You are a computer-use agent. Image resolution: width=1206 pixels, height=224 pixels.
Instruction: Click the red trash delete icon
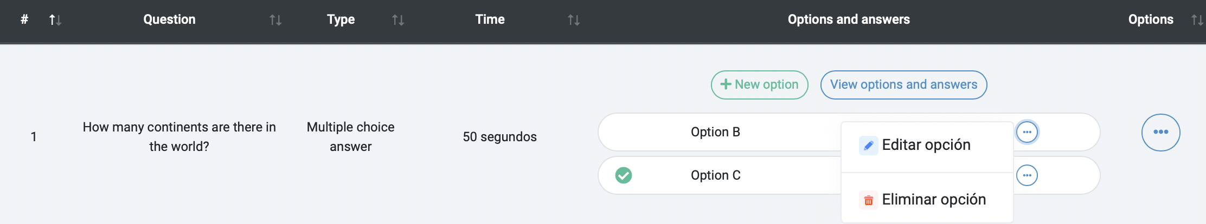[868, 200]
